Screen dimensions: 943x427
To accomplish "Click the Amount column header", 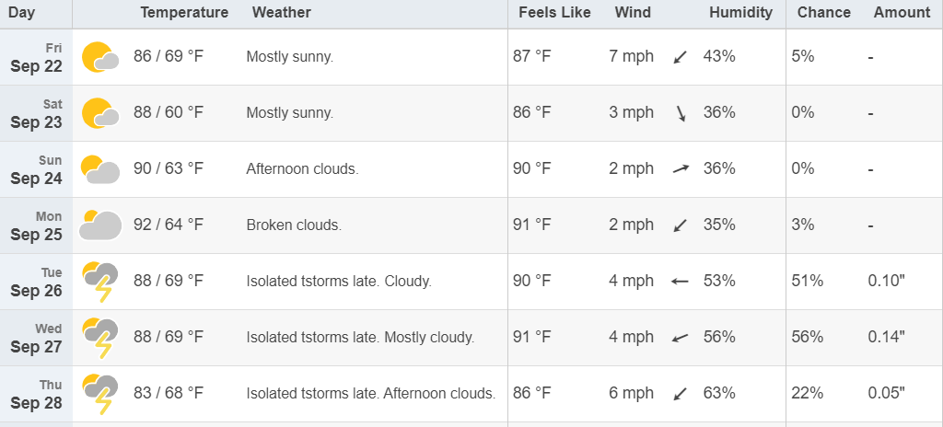I will [902, 13].
